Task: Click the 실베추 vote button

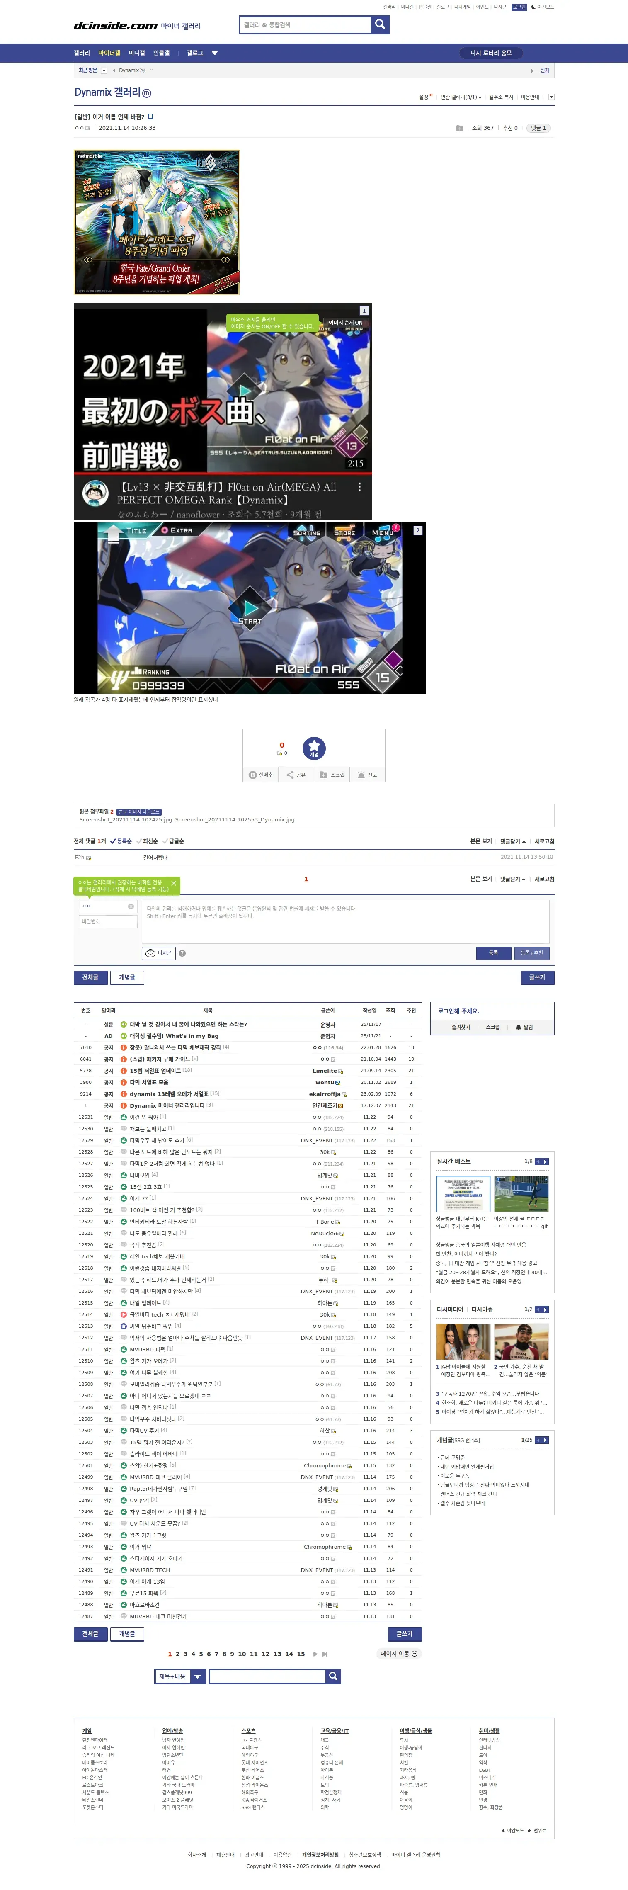Action: 260,775
